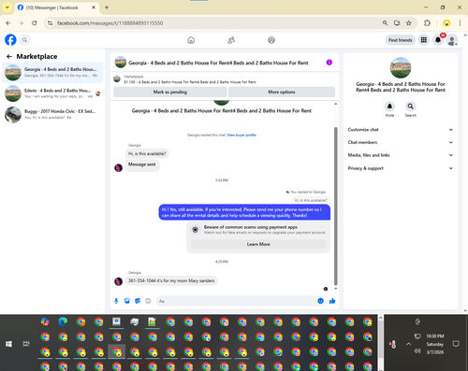This screenshot has height=371, width=468.
Task: Open Chrome profile avatar
Action: [x=446, y=23]
